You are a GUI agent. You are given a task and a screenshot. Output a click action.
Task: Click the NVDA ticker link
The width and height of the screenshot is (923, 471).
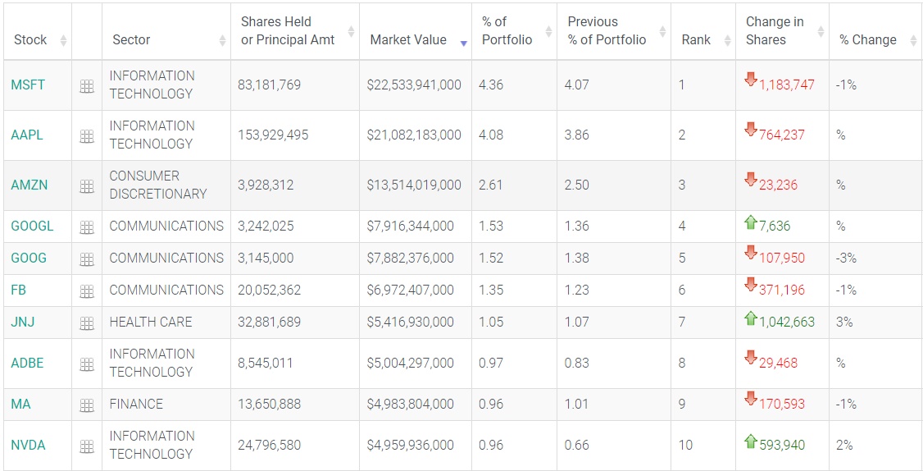[28, 445]
